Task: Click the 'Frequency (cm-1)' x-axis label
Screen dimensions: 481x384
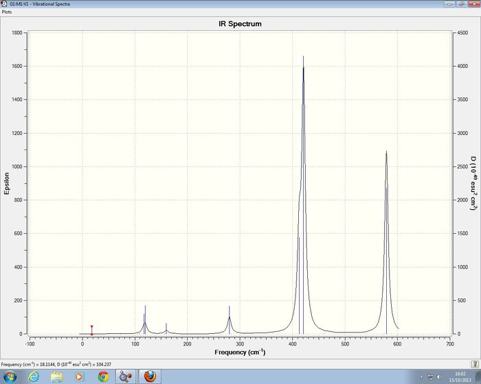Action: pyautogui.click(x=240, y=352)
